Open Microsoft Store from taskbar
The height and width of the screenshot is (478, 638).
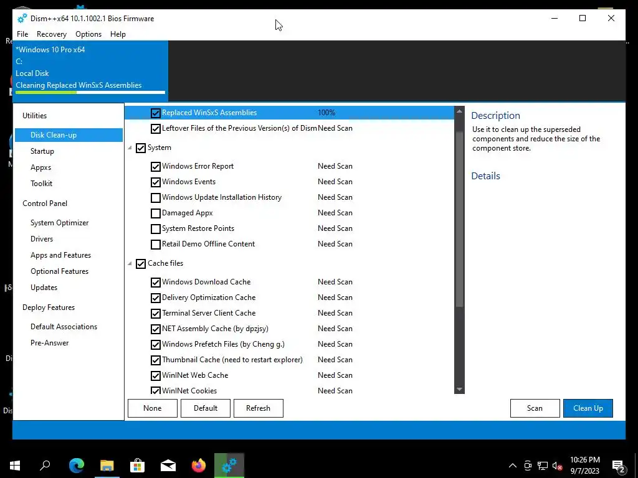click(137, 466)
